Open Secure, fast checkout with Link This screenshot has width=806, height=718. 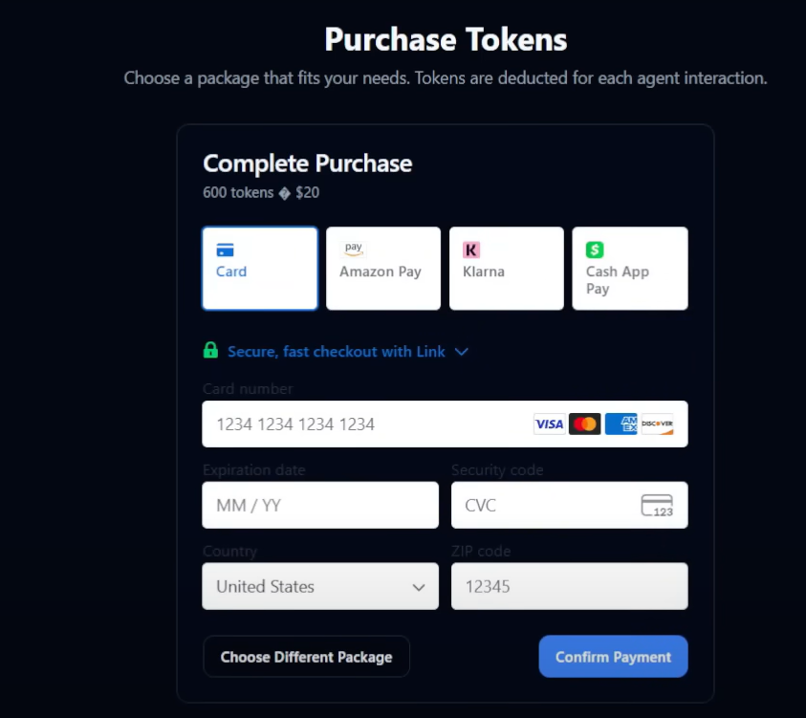click(x=337, y=352)
